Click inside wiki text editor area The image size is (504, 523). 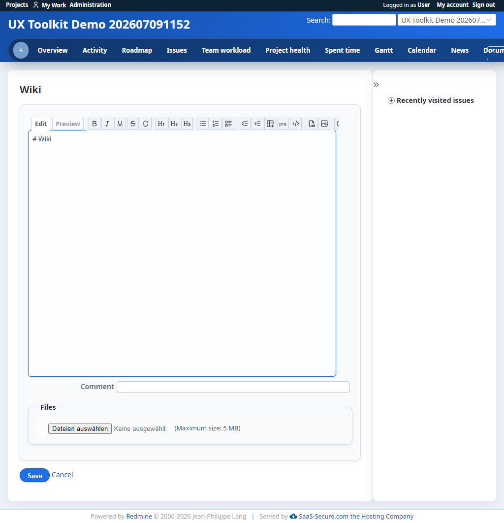pyautogui.click(x=182, y=254)
